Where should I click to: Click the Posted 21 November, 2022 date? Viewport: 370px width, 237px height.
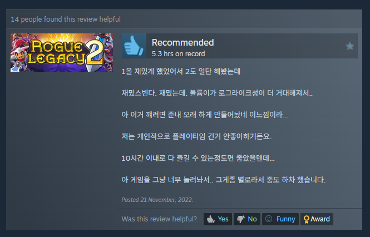(157, 200)
